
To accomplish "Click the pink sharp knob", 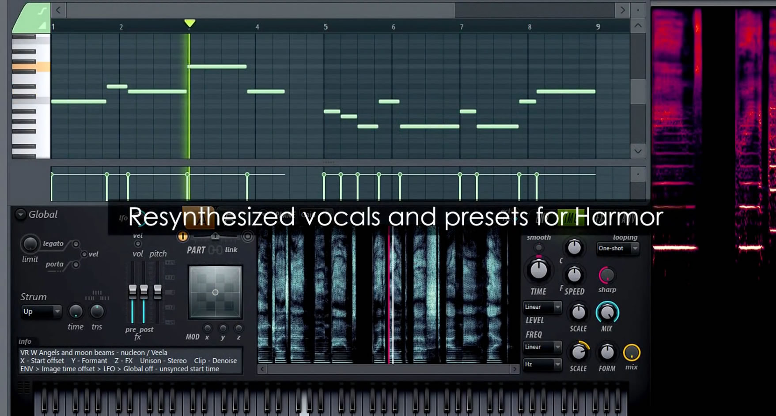I will click(607, 275).
